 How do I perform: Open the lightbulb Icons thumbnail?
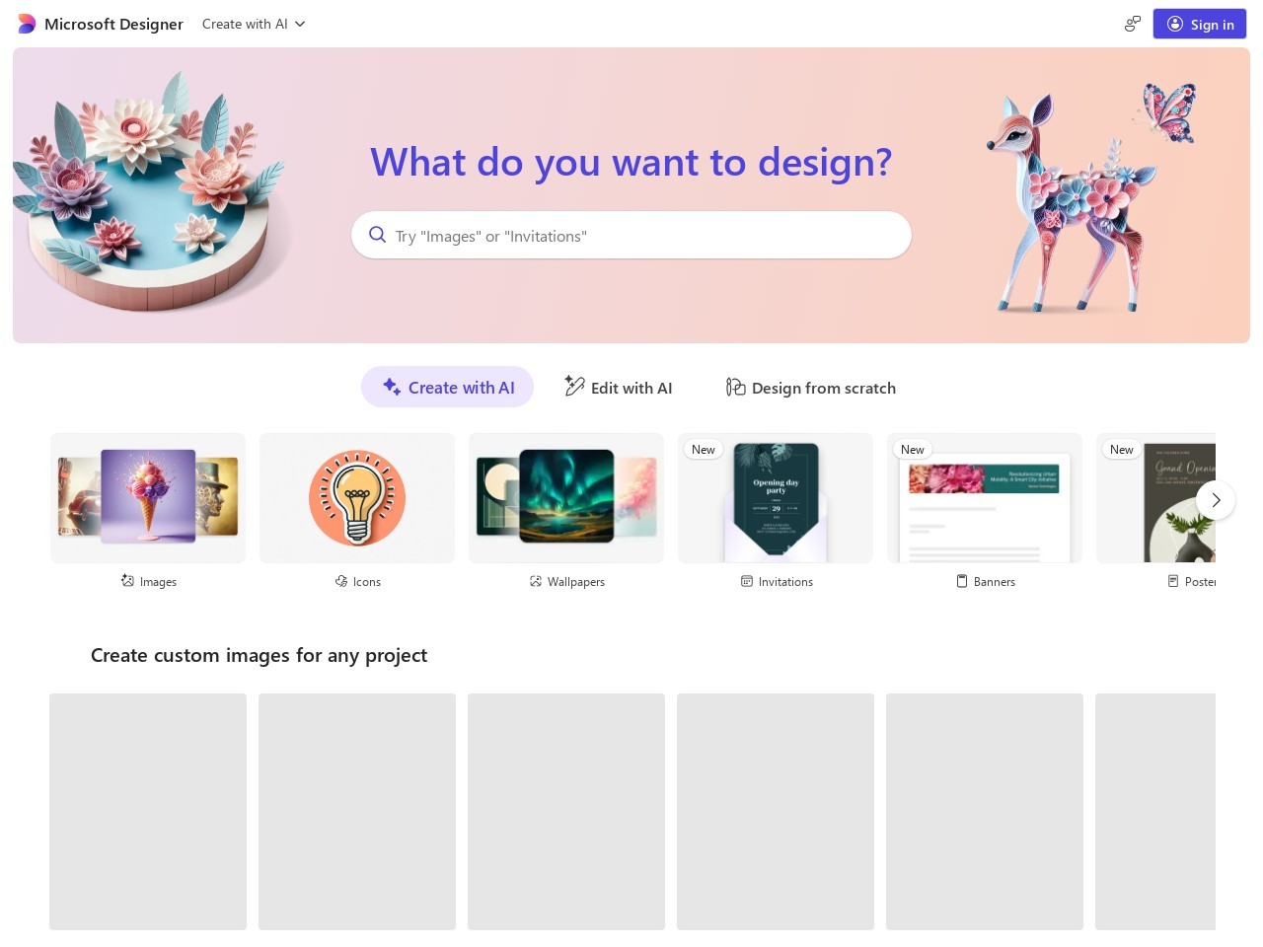click(x=357, y=498)
